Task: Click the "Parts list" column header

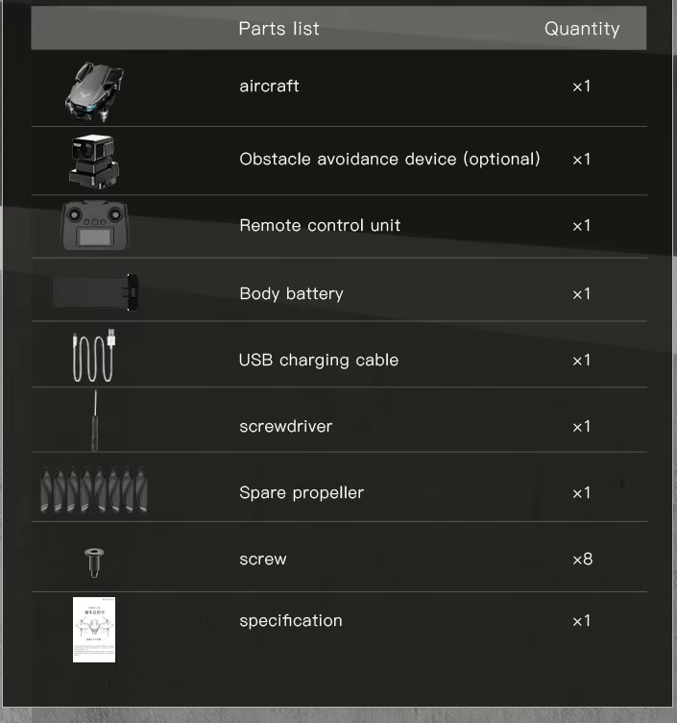Action: point(279,29)
